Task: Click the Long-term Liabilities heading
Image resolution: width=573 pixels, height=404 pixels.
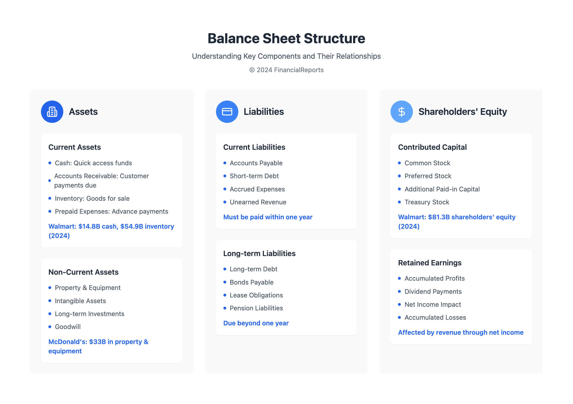Action: point(259,253)
